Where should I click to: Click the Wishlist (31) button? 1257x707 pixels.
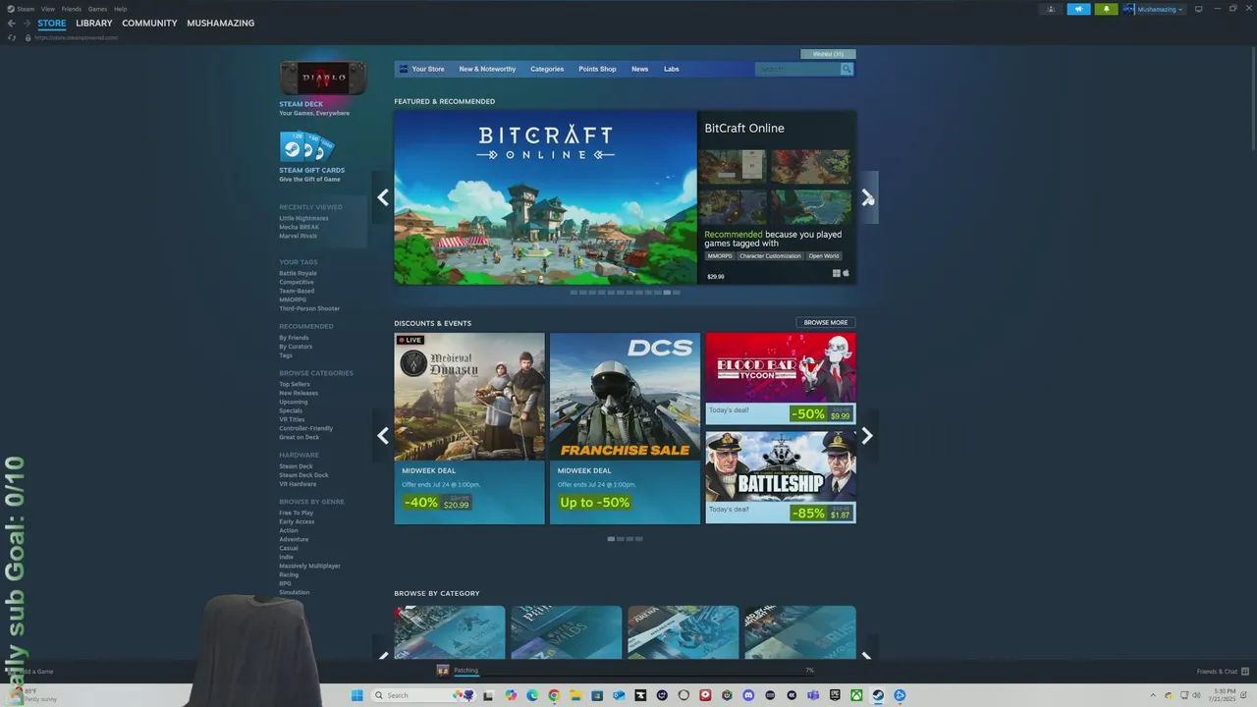tap(828, 53)
